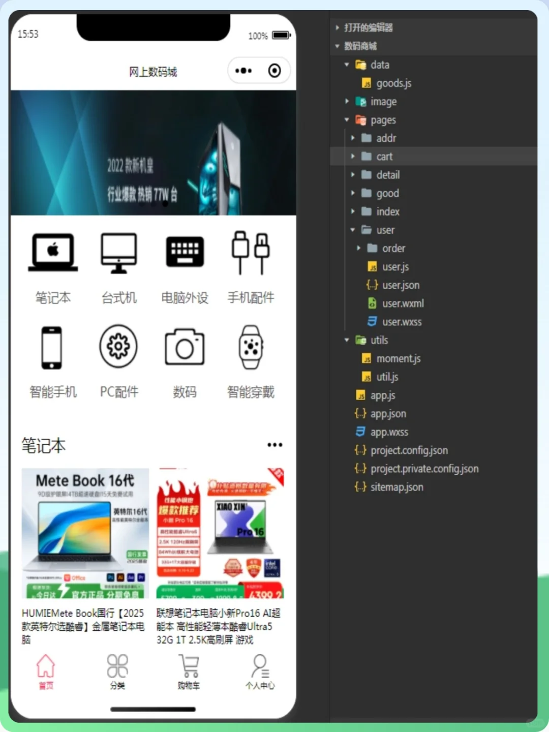The height and width of the screenshot is (732, 549).
Task: Open the project.private.config.json file
Action: [424, 468]
